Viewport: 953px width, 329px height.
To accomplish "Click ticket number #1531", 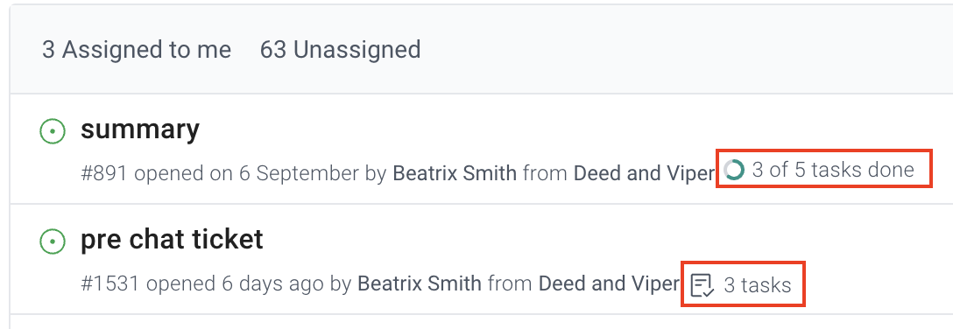I will point(110,283).
